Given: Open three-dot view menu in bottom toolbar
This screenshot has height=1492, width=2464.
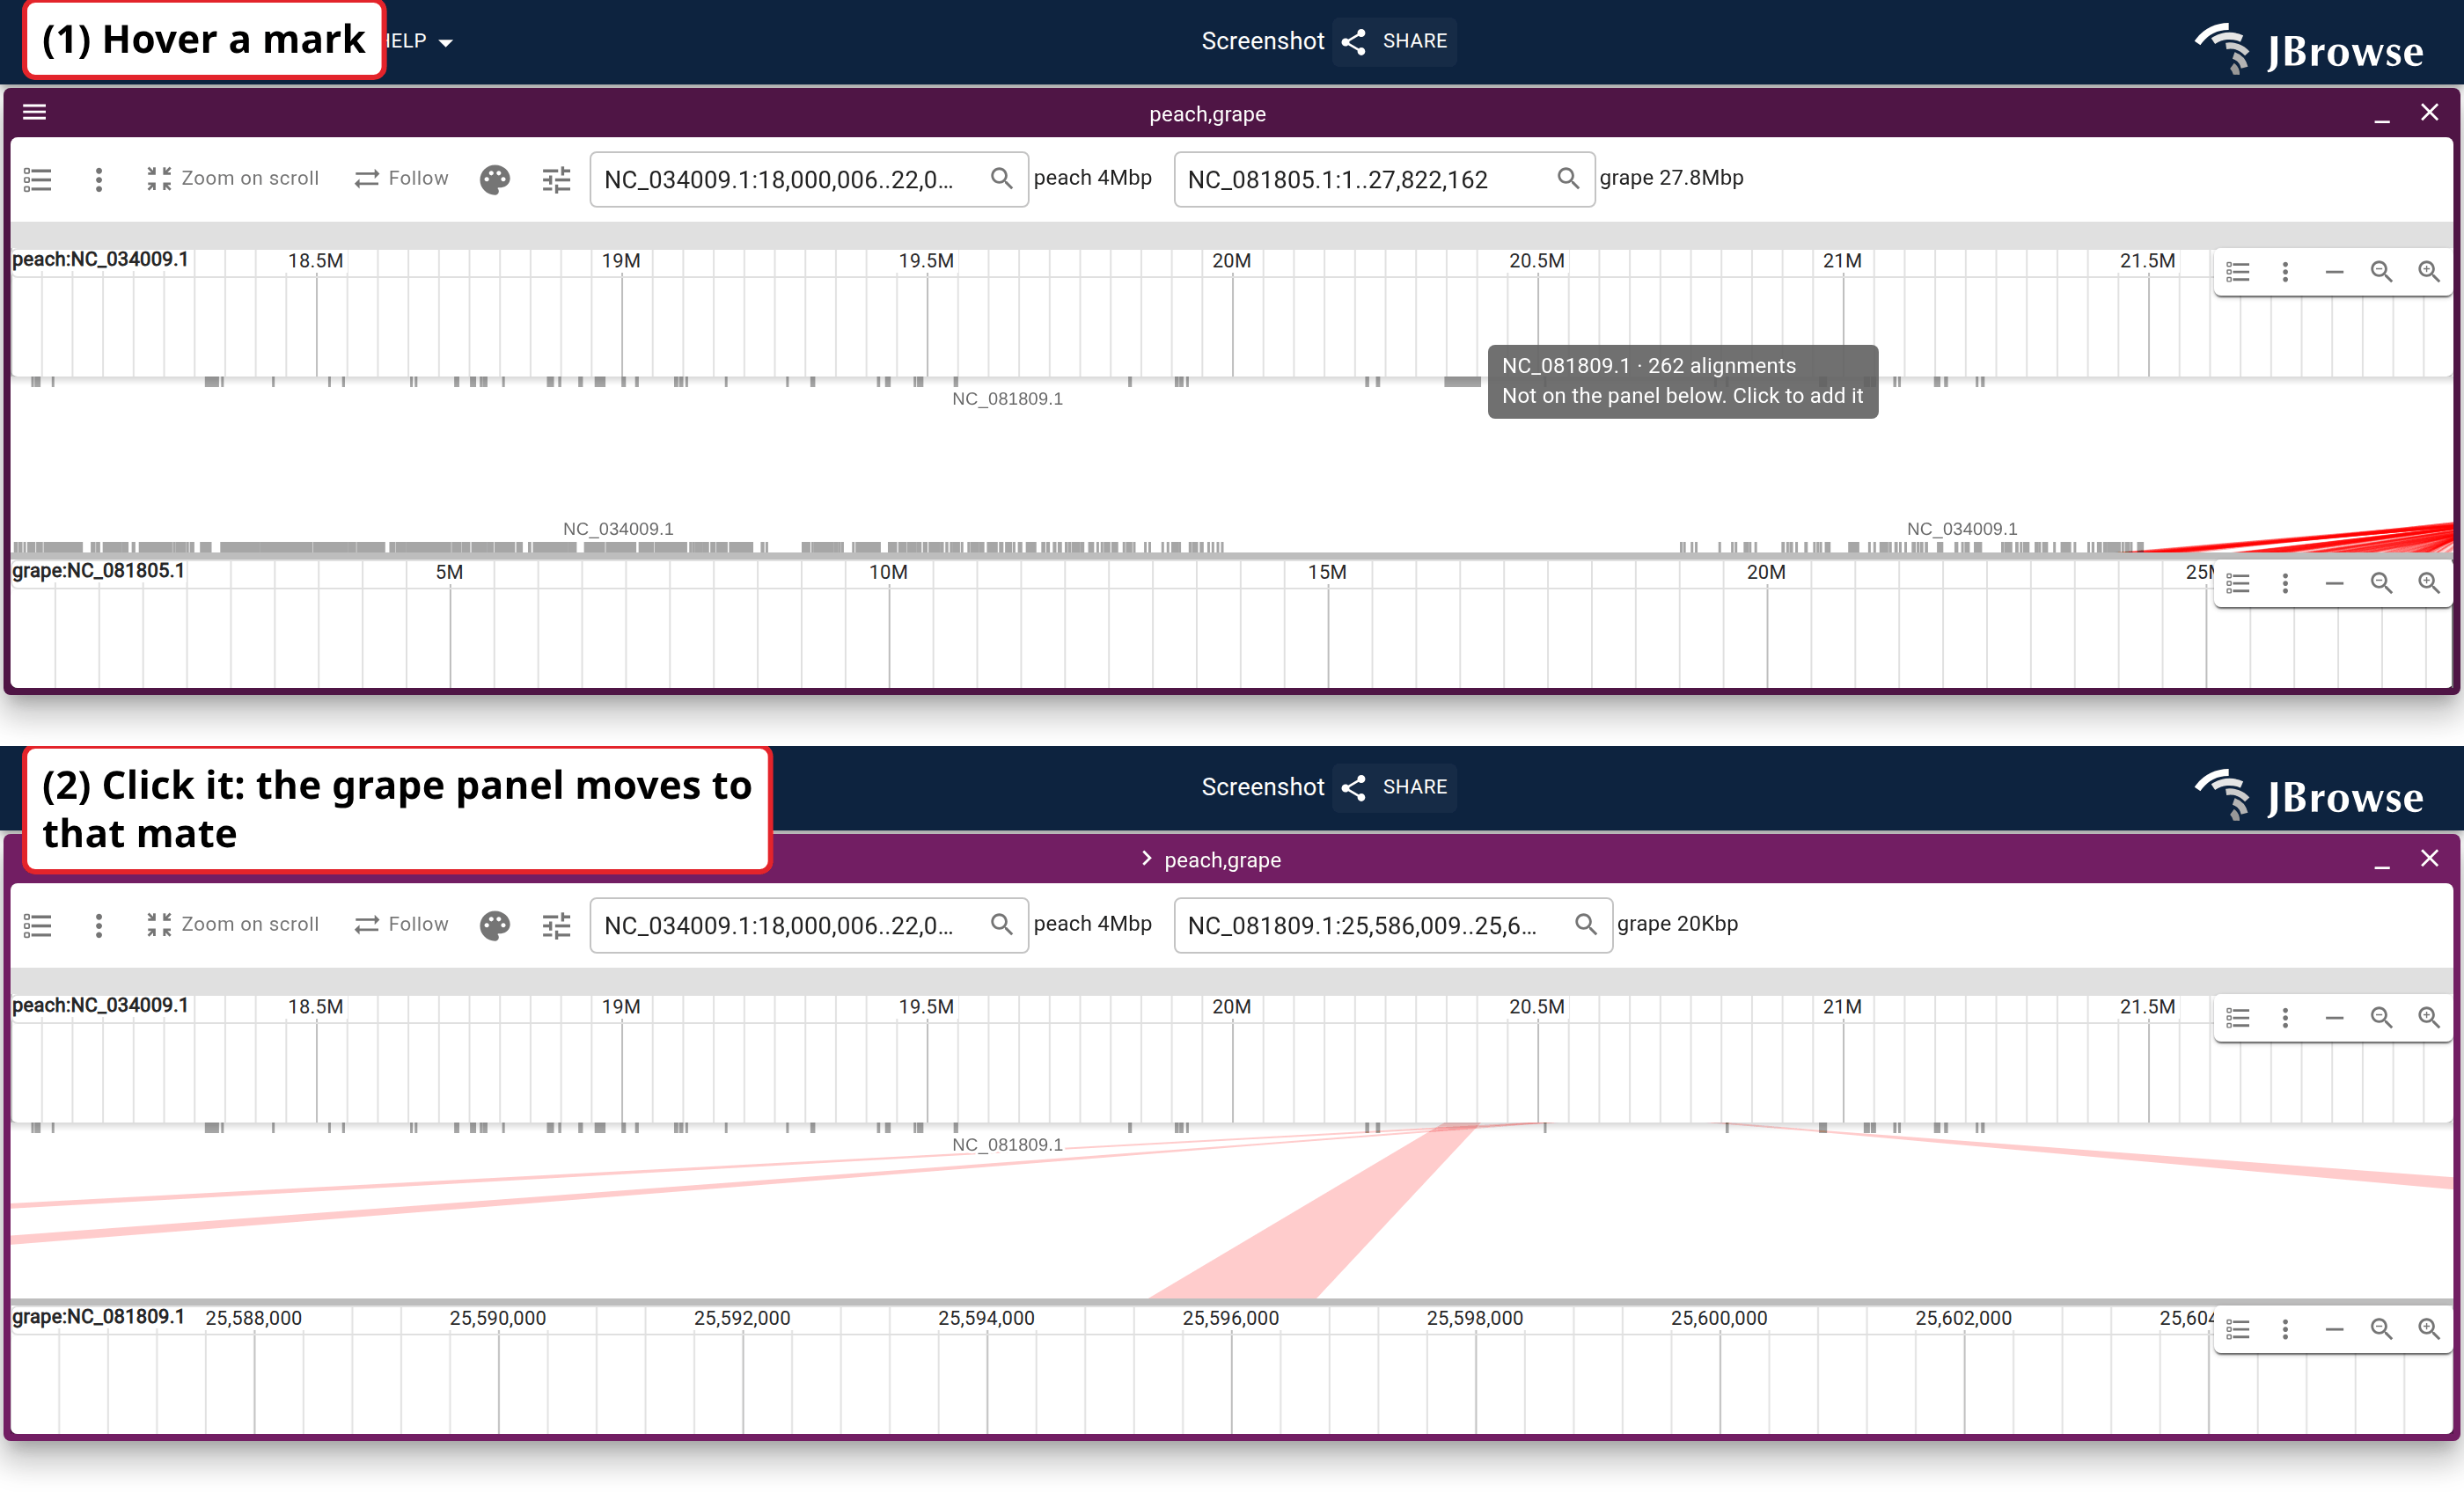Looking at the screenshot, I should [x=98, y=926].
